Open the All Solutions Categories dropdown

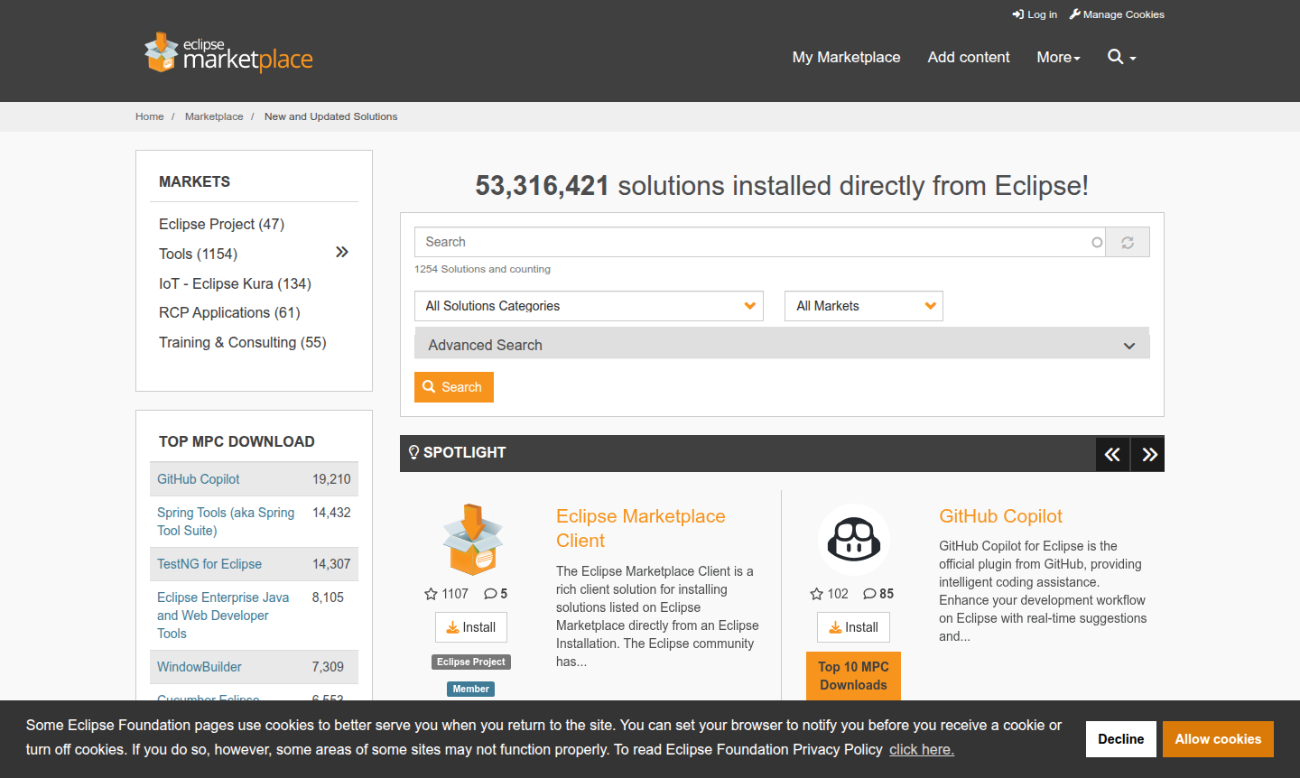click(588, 306)
